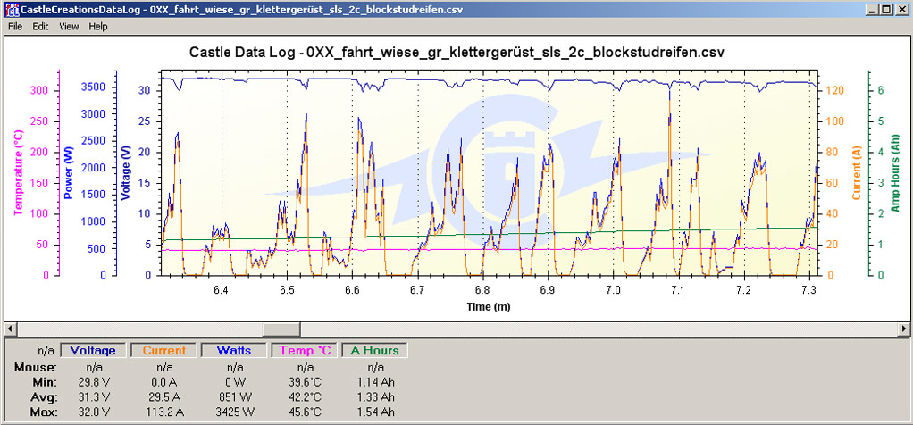913x425 pixels.
Task: Minimize the CastleCreationsDataLog window
Action: point(872,9)
